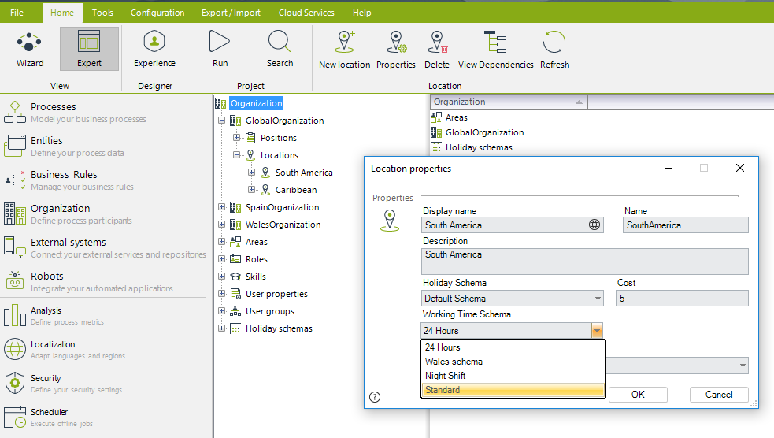Collapse the GlobalOrganization tree node

221,121
